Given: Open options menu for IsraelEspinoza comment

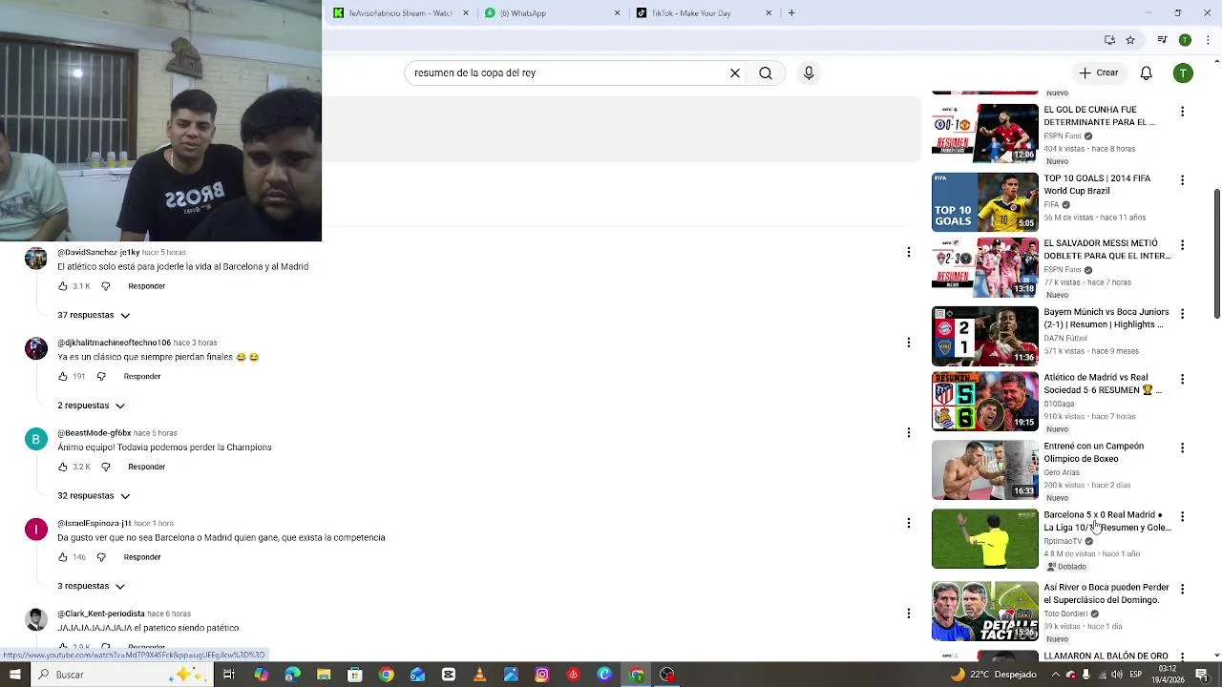Looking at the screenshot, I should 908,523.
